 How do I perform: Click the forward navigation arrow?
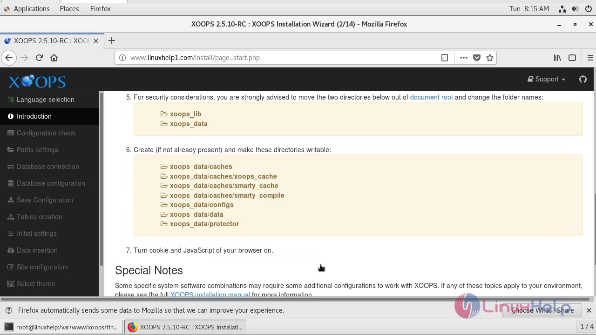click(x=24, y=58)
